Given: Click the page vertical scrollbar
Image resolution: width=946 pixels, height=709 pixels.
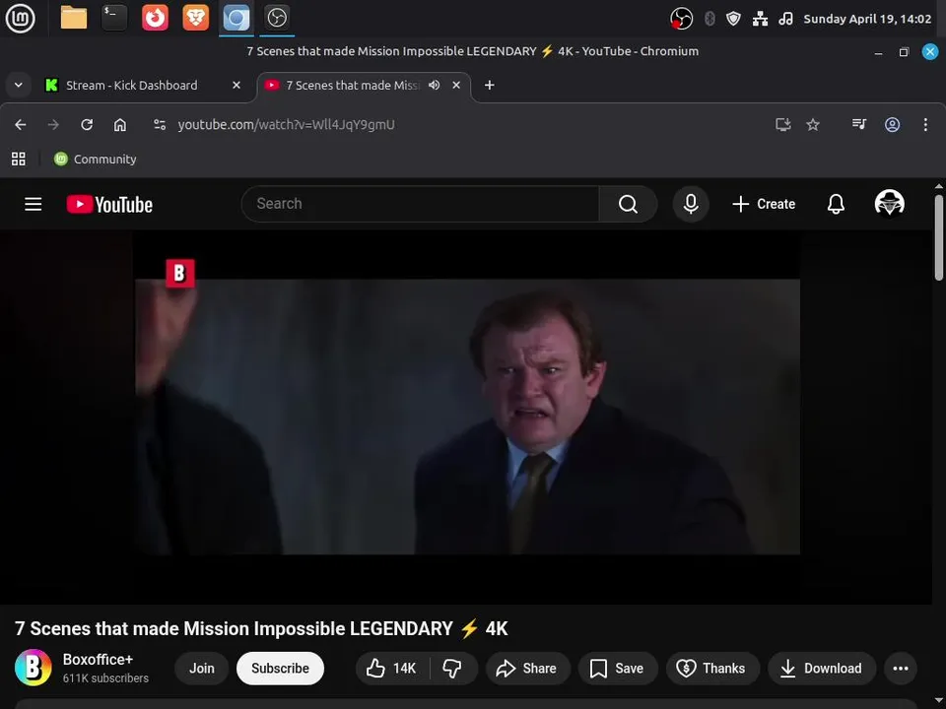Looking at the screenshot, I should (x=939, y=237).
